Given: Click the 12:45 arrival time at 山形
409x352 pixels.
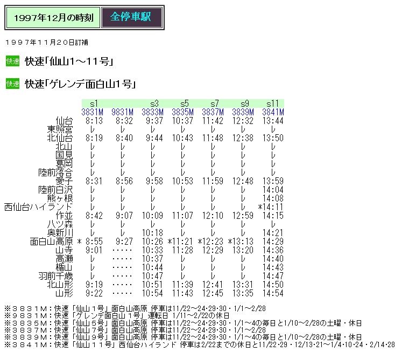Looking at the screenshot, I should pyautogui.click(x=213, y=293).
